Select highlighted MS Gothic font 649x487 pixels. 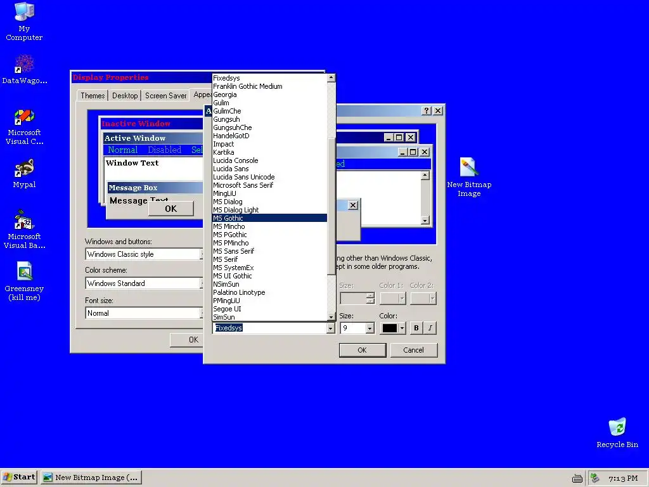coord(269,218)
